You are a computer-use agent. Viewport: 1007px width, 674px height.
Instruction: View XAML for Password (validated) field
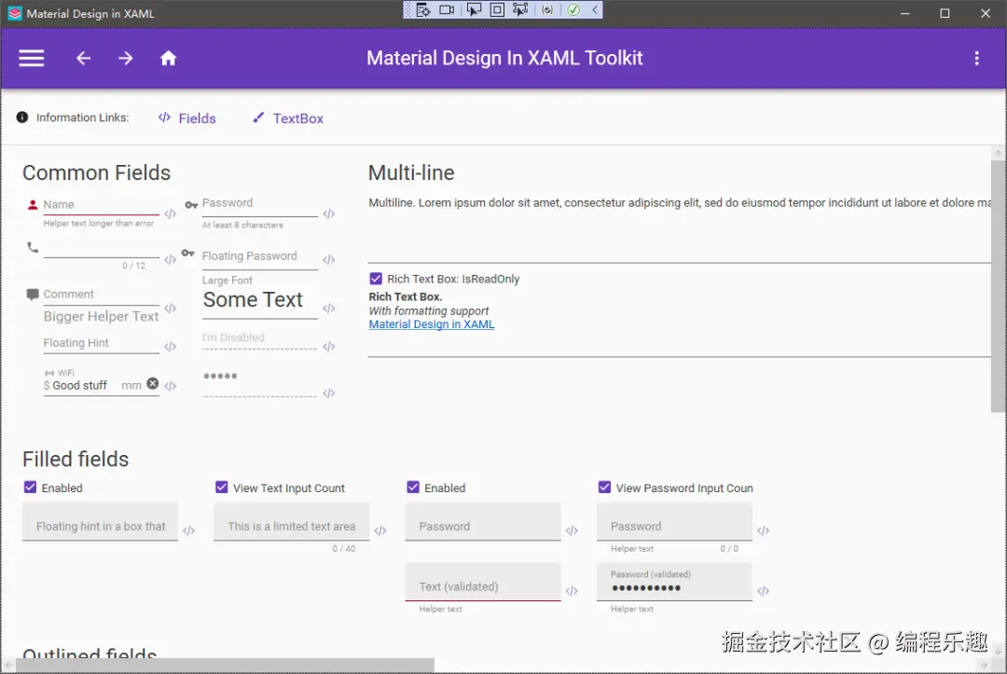763,591
